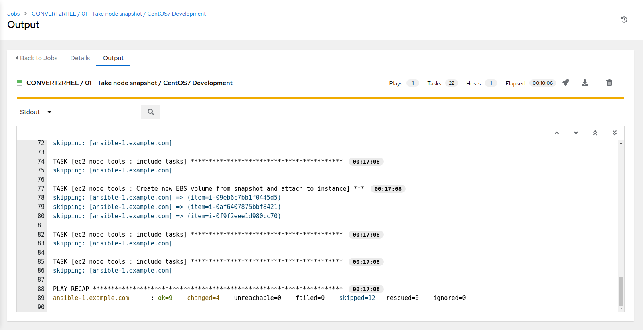643x330 pixels.
Task: Jump to top of output double chevron
Action: 595,133
